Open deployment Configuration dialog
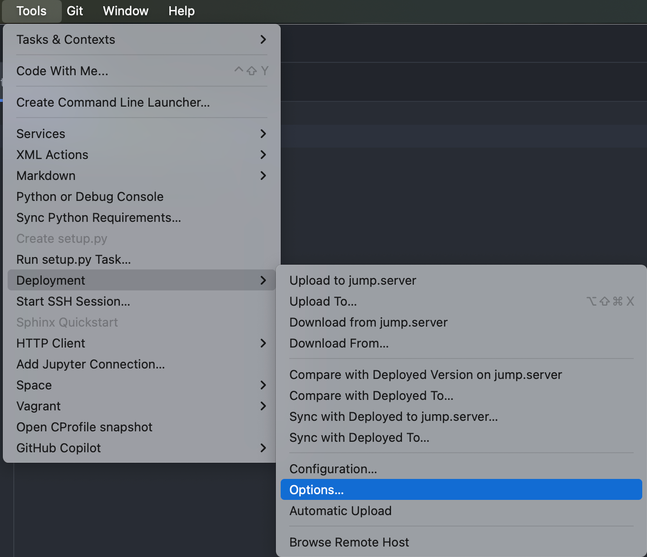 coord(333,469)
